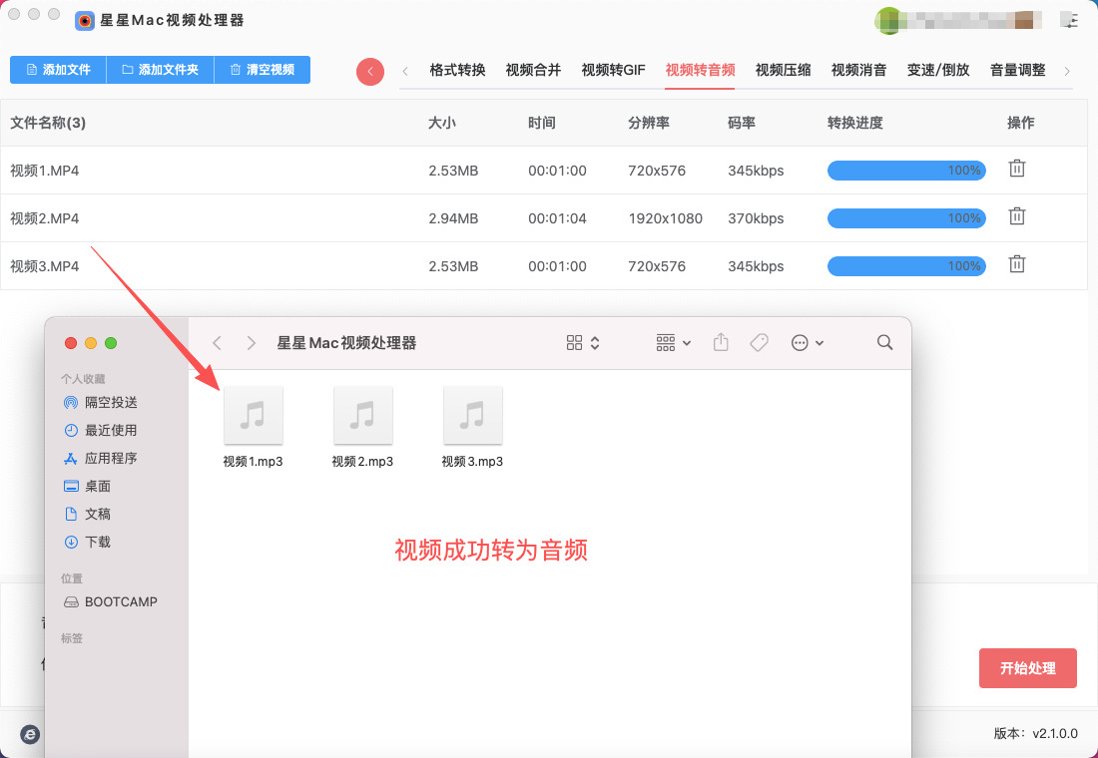Open 应用程序 in Finder sidebar
The image size is (1098, 758).
[111, 459]
